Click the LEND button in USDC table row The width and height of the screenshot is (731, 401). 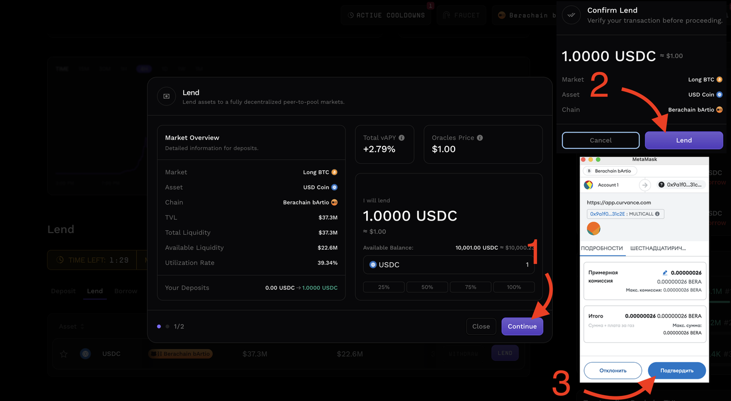[x=505, y=353]
